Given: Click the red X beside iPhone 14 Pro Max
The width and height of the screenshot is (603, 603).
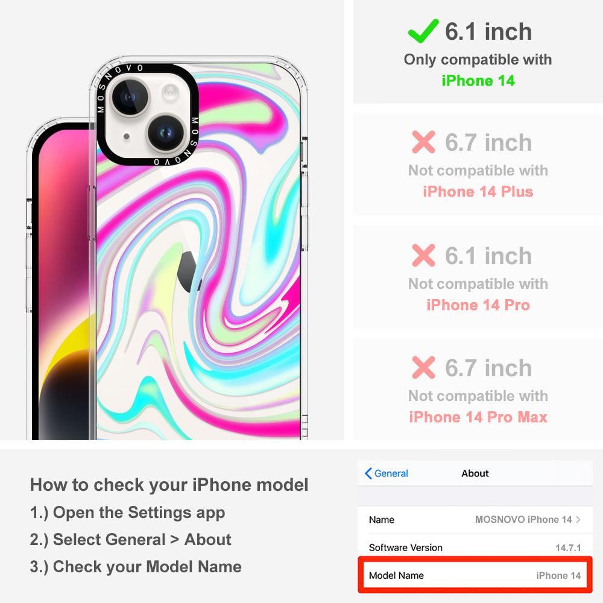Looking at the screenshot, I should coord(423,368).
